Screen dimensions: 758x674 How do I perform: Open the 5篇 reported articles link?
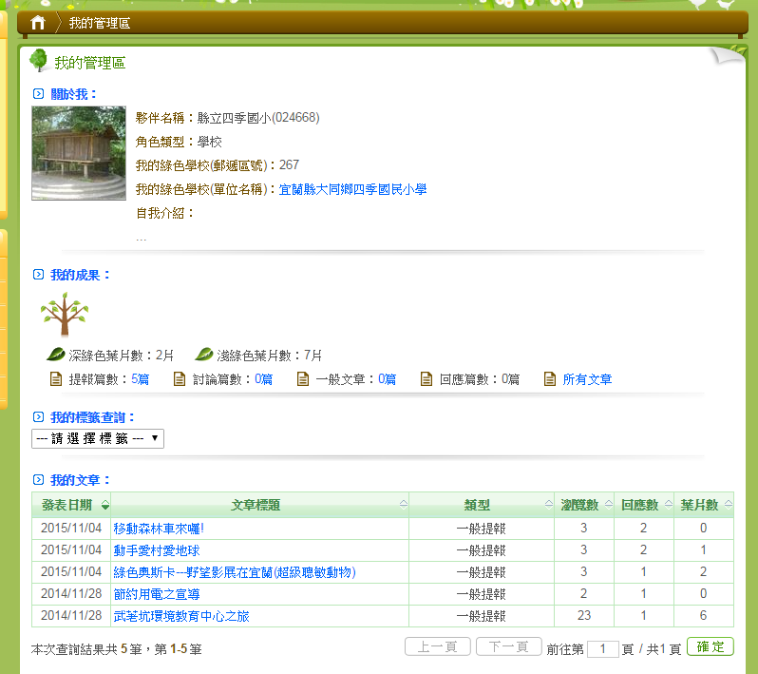point(141,379)
